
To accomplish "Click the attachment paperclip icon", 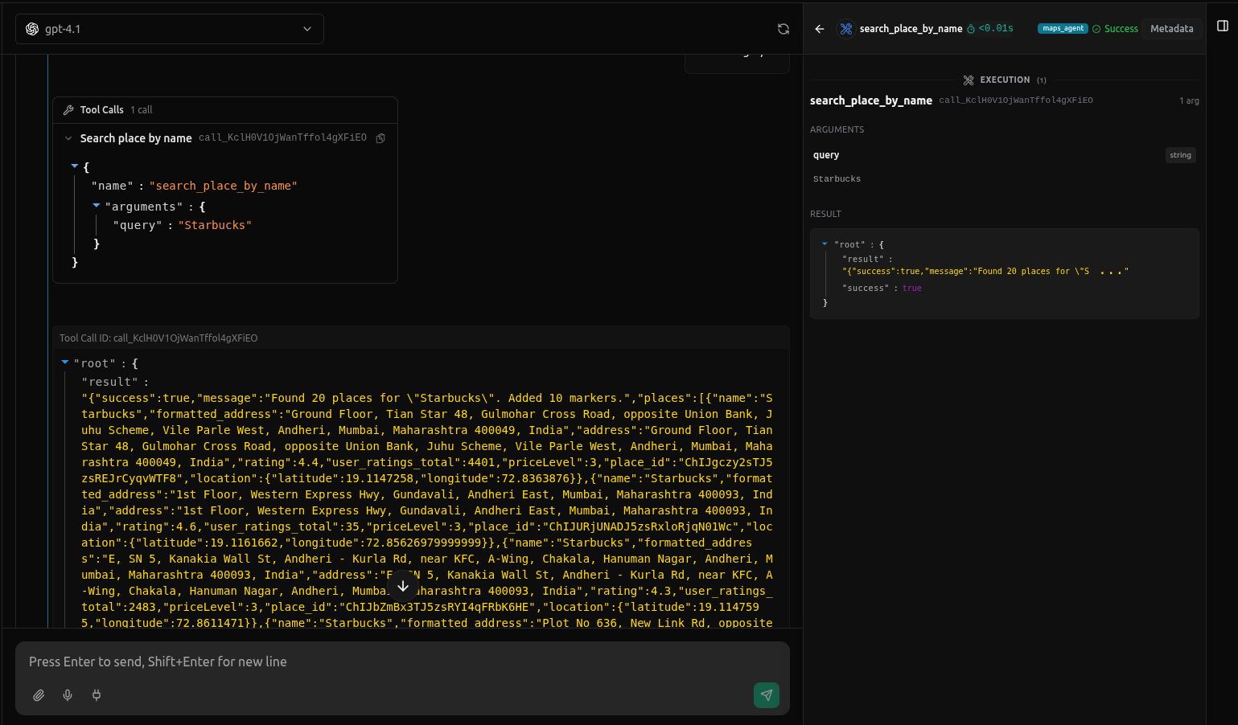I will (x=38, y=694).
